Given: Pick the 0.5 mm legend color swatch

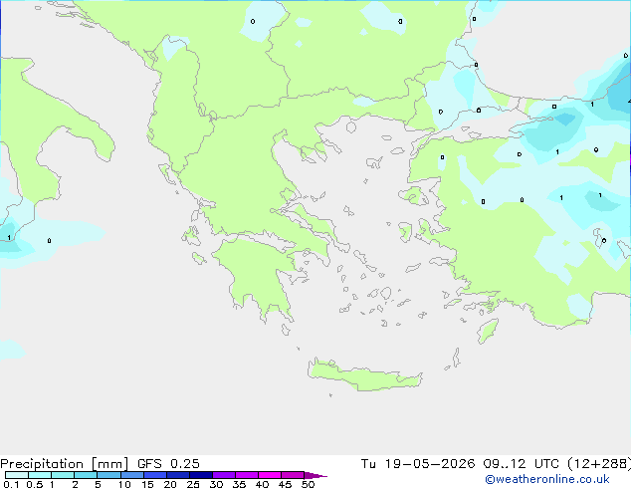Looking at the screenshot, I should click(40, 475).
